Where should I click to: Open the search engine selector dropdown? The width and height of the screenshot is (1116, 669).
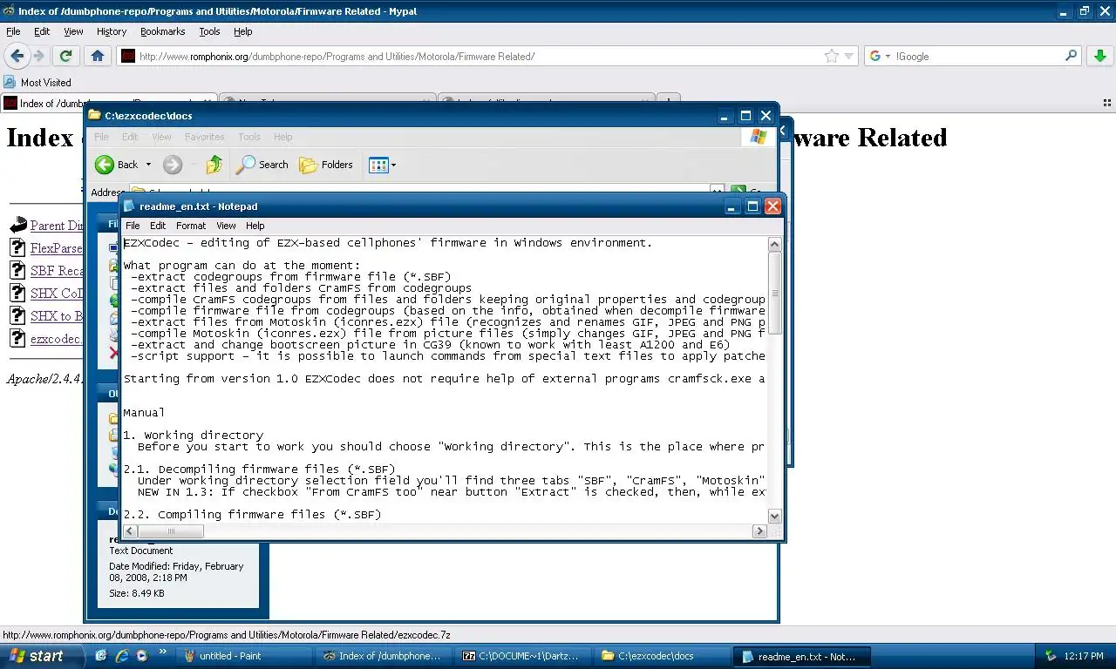(888, 57)
